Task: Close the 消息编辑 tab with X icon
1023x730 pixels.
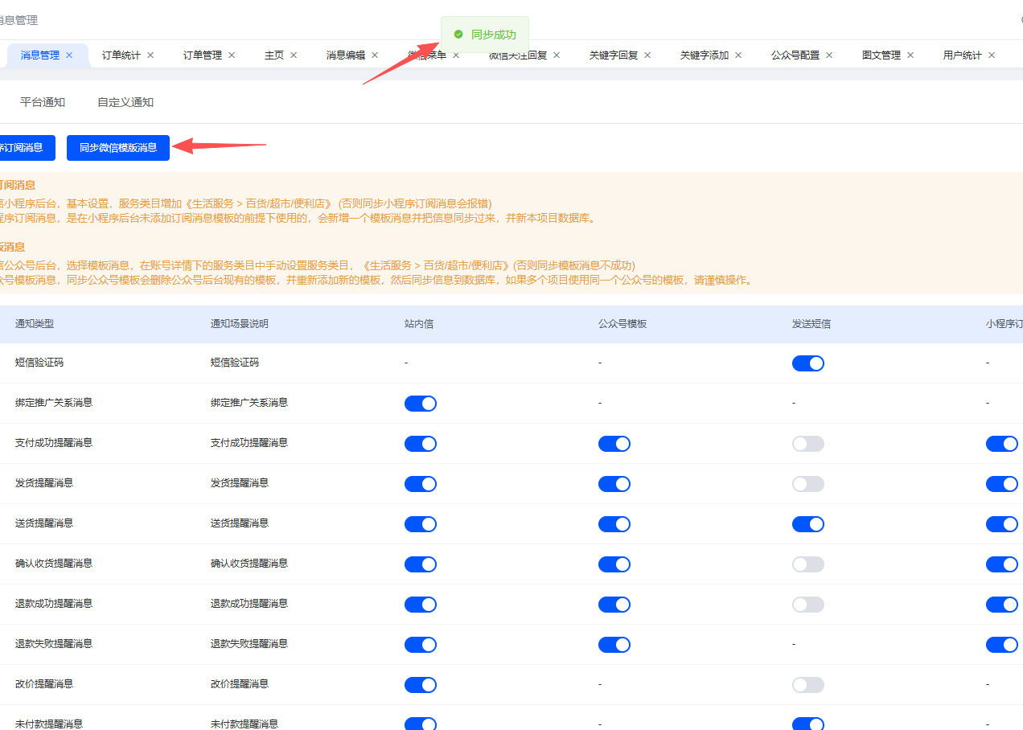Action: [375, 55]
